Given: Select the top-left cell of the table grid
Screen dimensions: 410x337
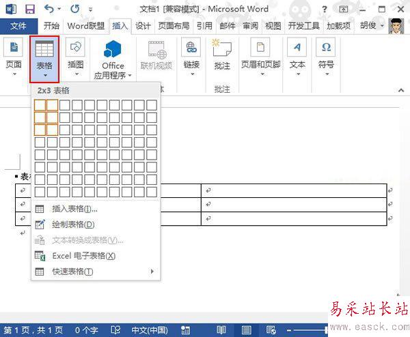Looking at the screenshot, I should point(40,105).
